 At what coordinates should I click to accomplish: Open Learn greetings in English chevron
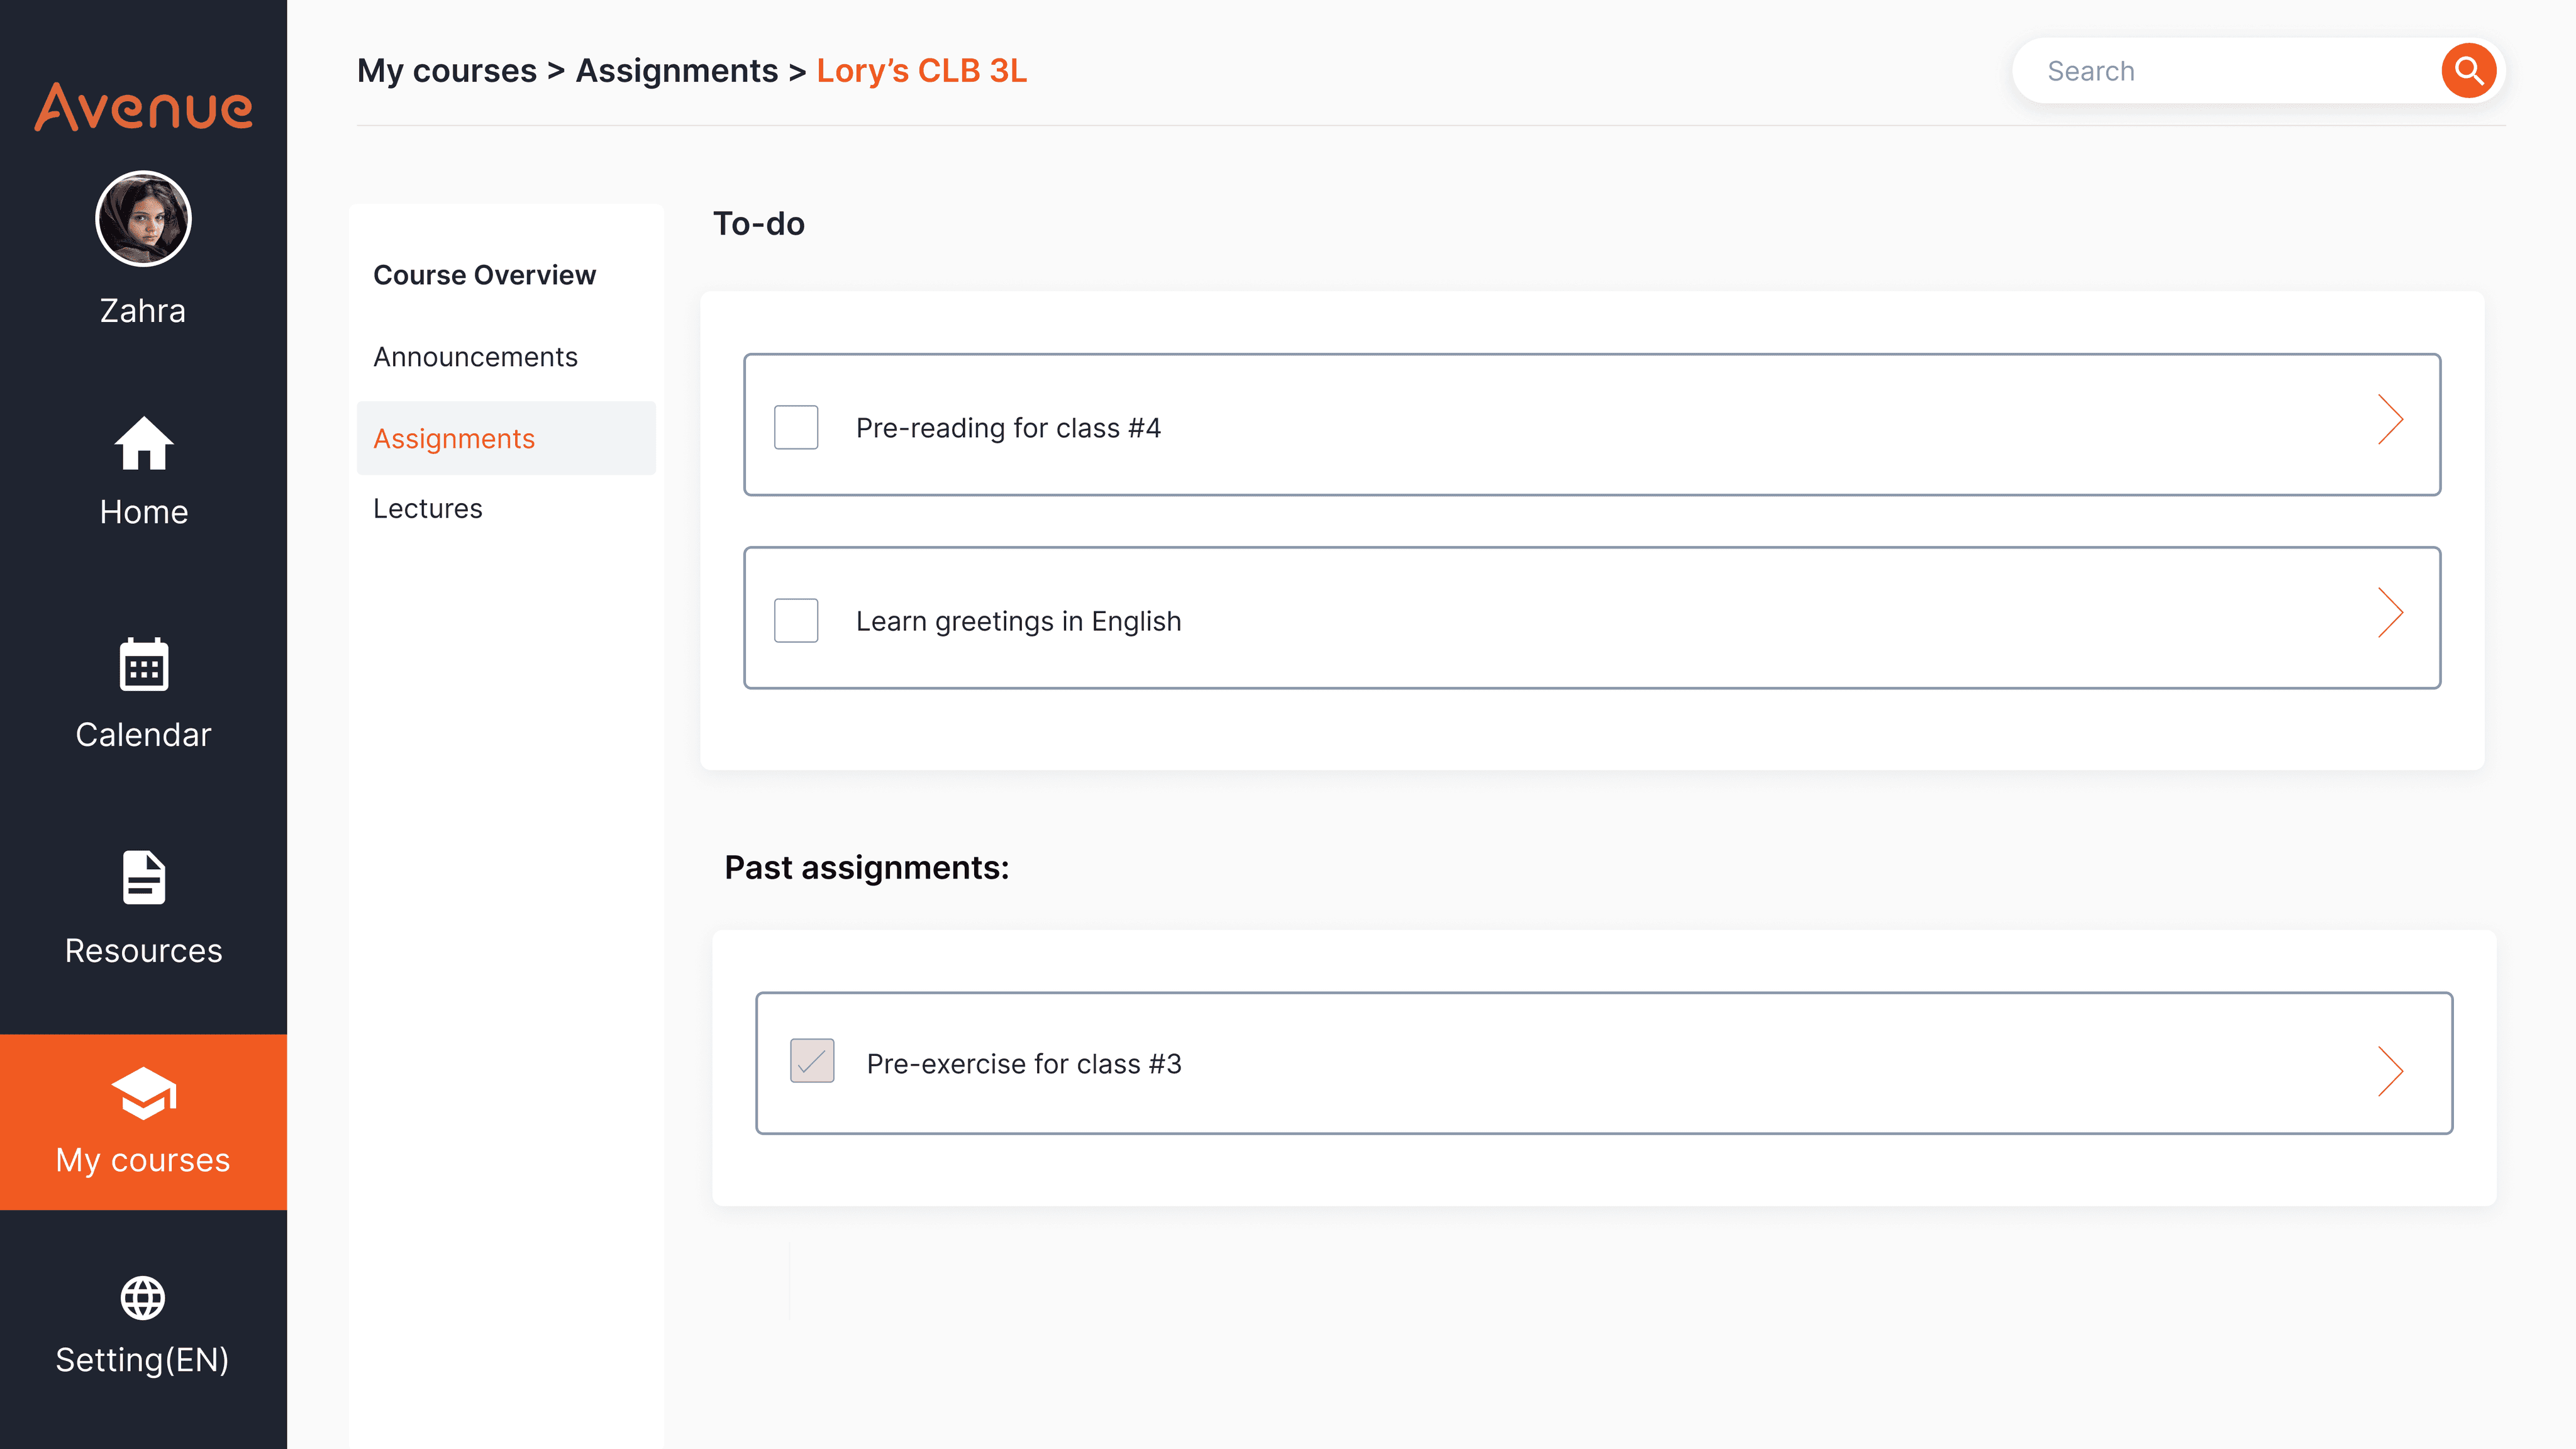2389,613
